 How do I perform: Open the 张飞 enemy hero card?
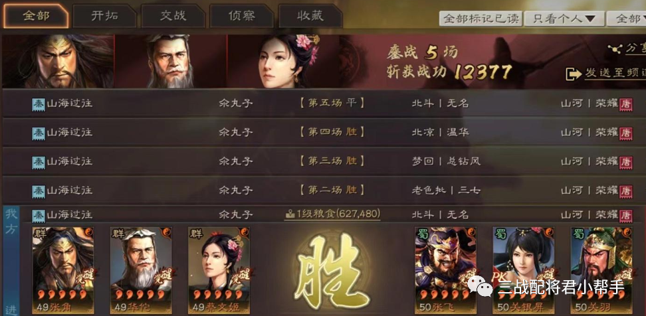(x=445, y=270)
